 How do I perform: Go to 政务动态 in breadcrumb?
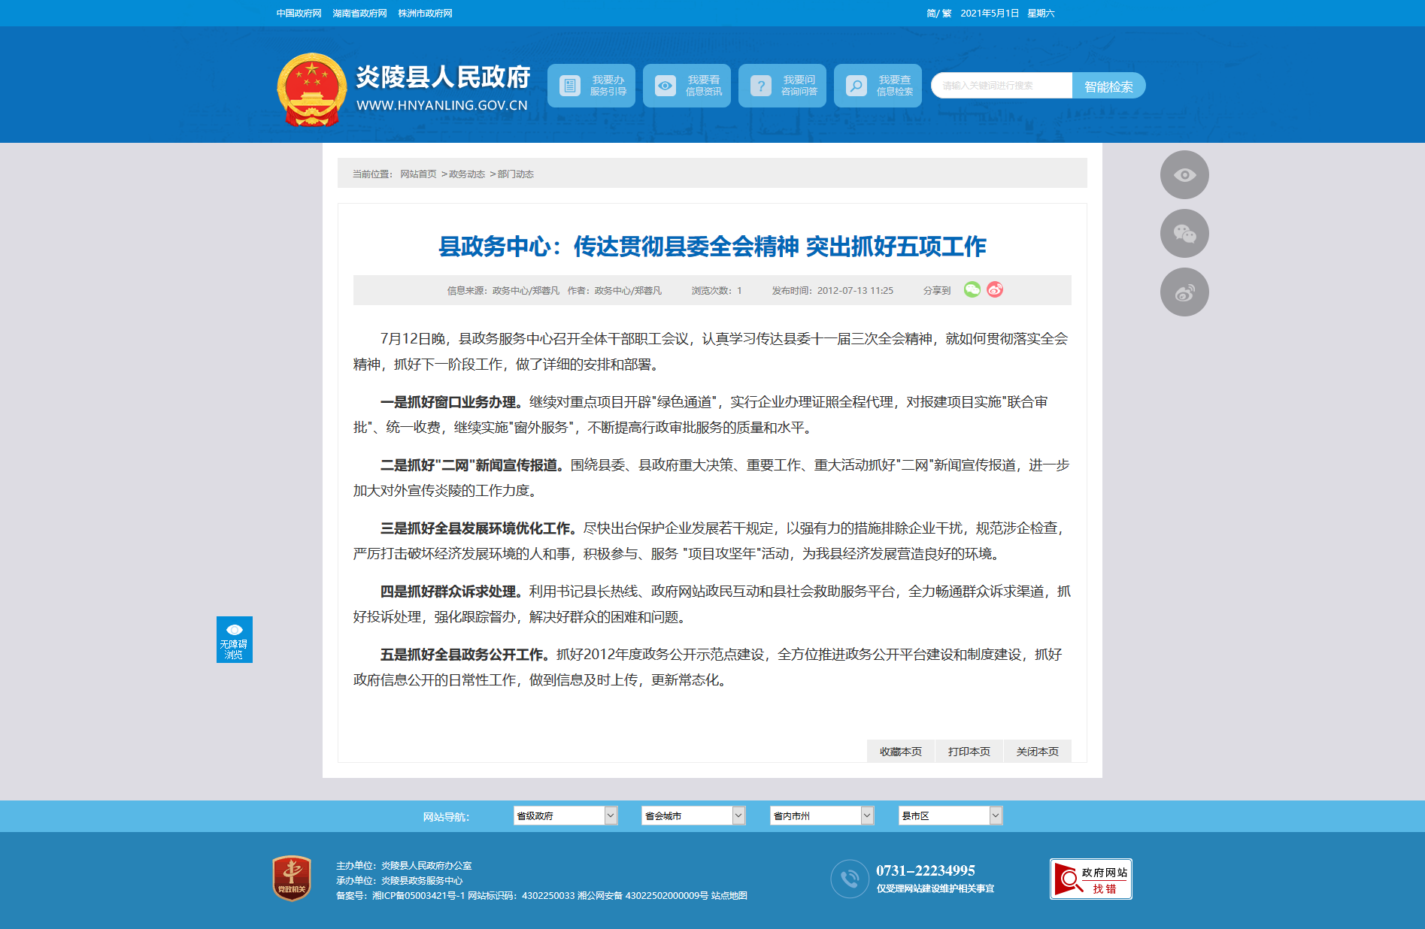[467, 174]
